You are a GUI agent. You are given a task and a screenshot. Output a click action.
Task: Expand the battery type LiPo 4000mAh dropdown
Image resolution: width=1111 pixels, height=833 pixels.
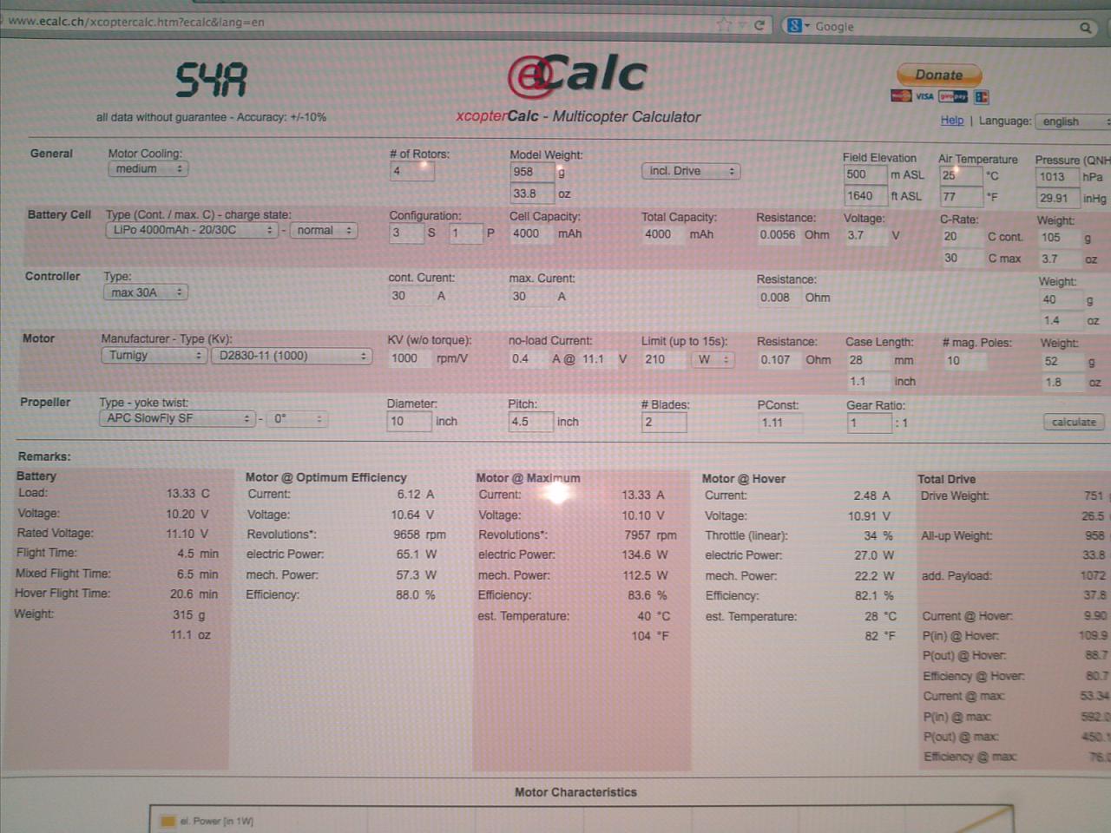pos(191,231)
